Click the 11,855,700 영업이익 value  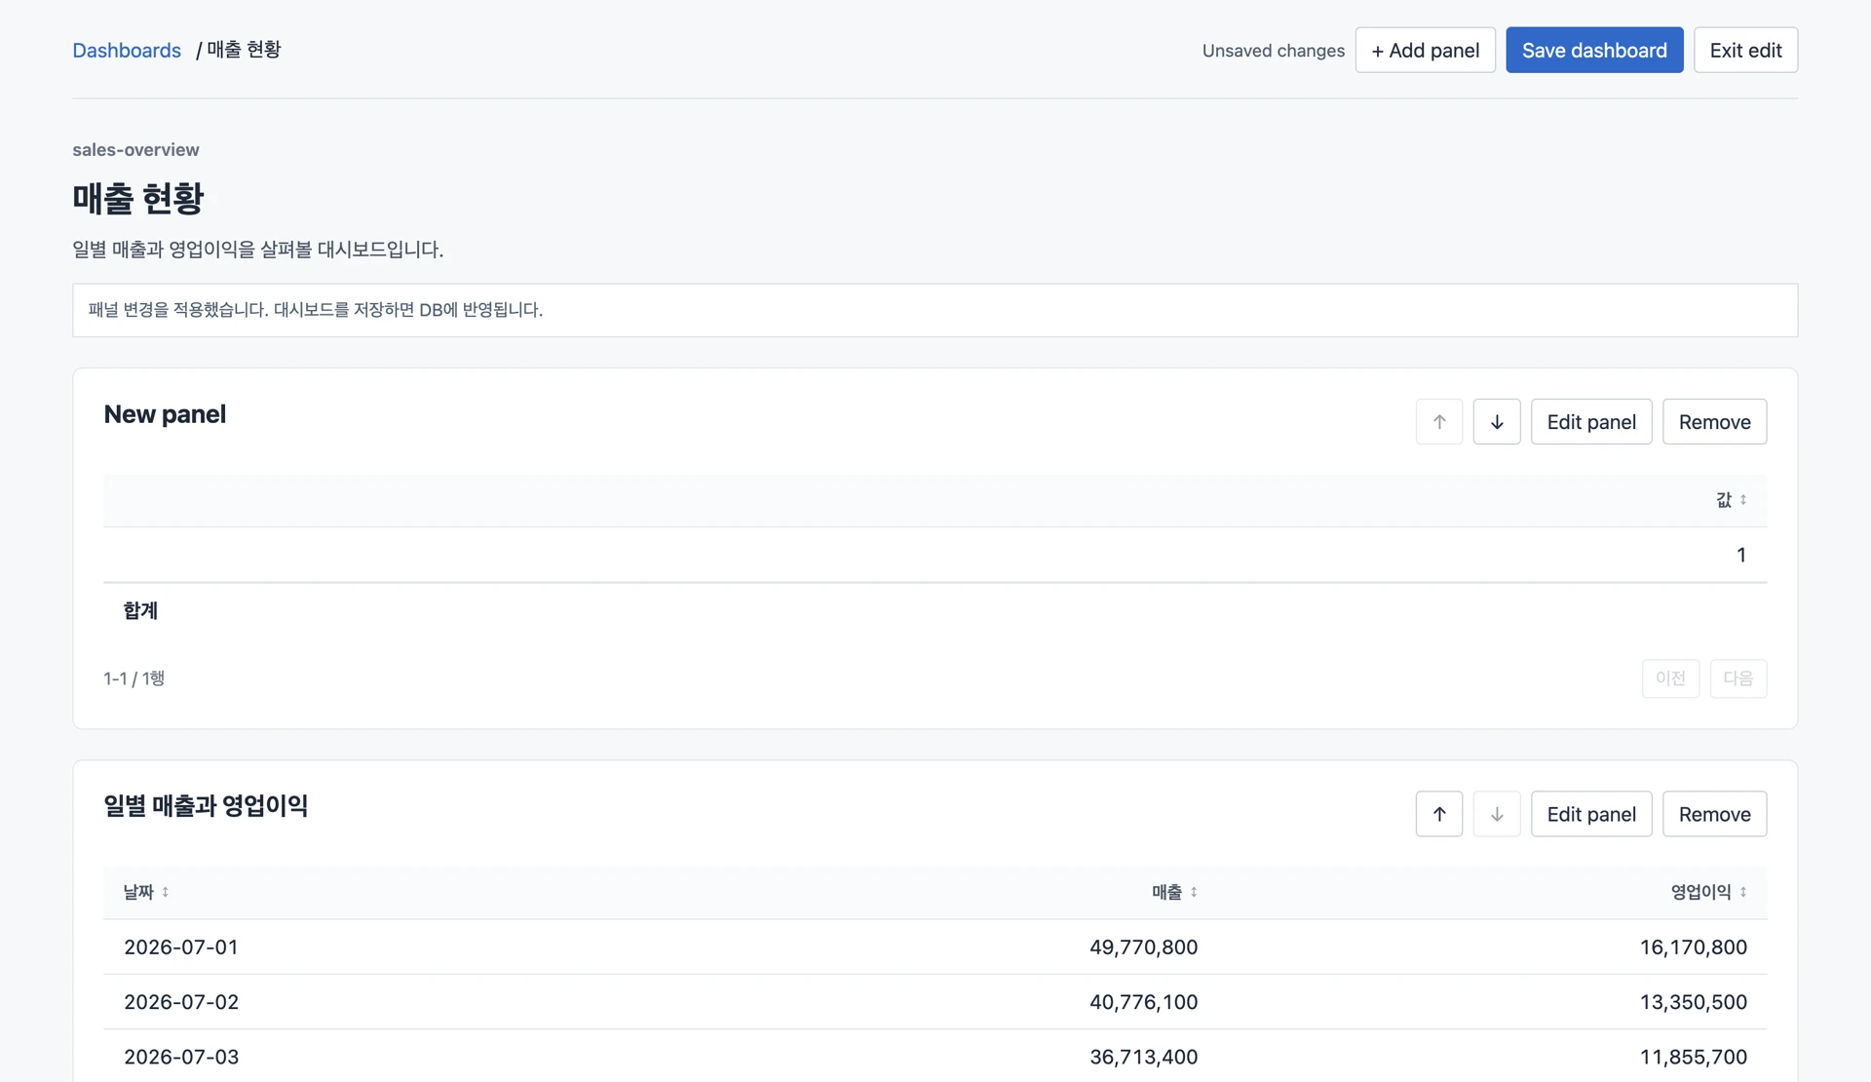pyautogui.click(x=1694, y=1057)
